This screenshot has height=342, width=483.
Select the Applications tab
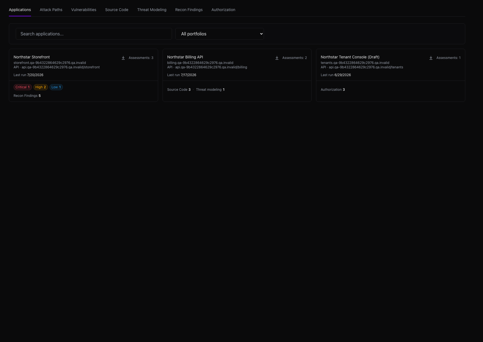(x=20, y=10)
